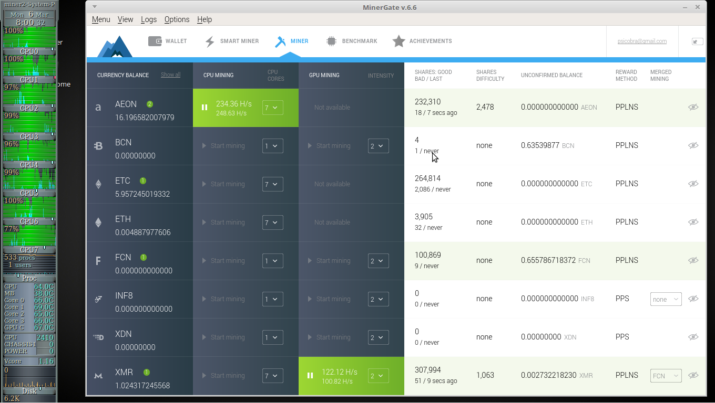Pause XMR GPU mining
This screenshot has width=715, height=403.
[310, 376]
